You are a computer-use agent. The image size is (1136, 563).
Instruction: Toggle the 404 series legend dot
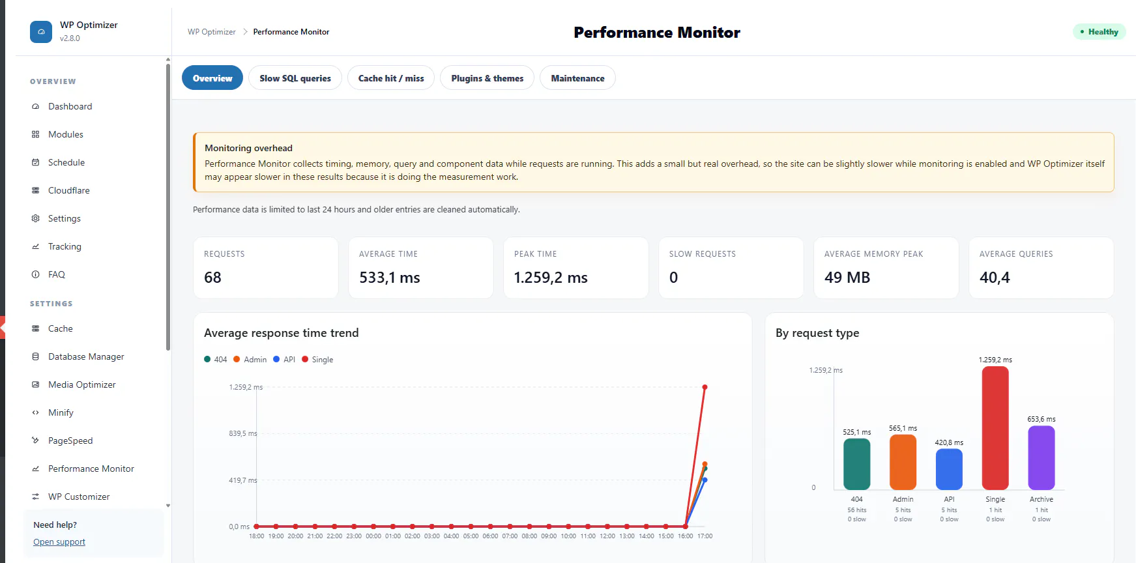(207, 359)
